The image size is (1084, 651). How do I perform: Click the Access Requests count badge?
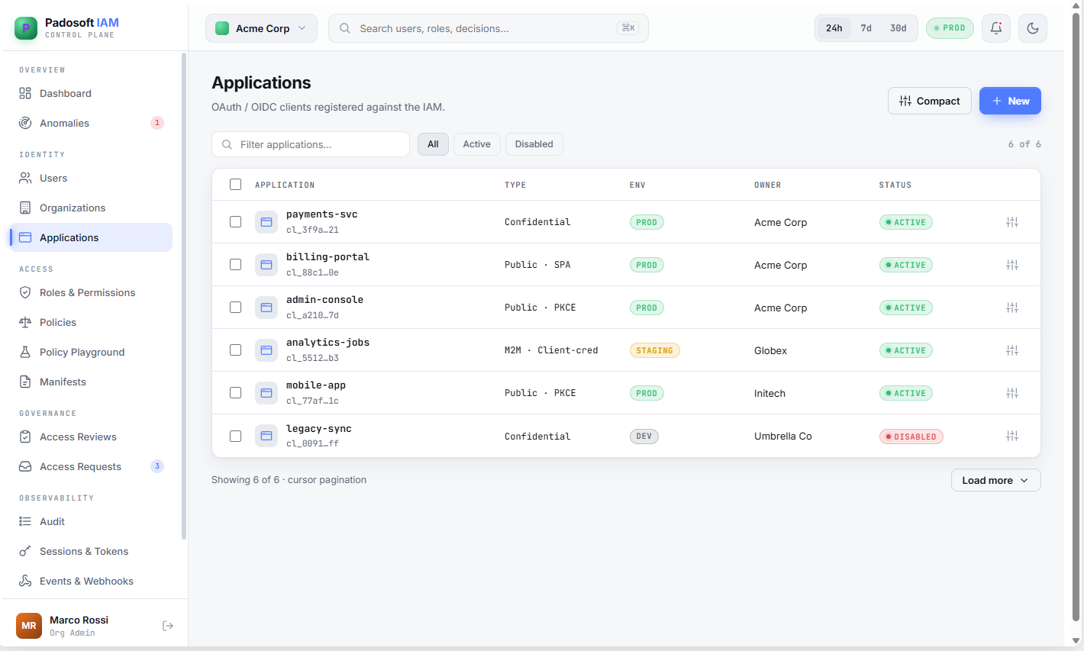[x=157, y=466]
